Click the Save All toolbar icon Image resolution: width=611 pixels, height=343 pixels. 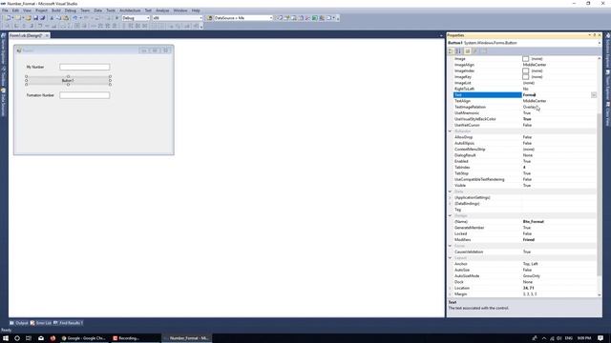[42, 18]
